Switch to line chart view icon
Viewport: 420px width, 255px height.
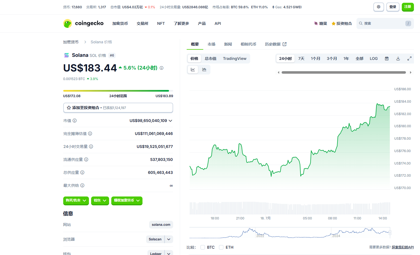[x=193, y=70]
